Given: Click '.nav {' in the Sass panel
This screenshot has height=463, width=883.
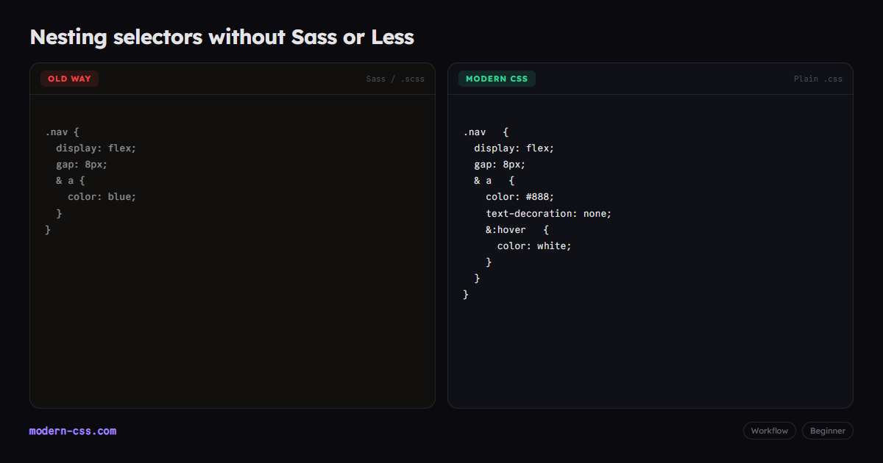Looking at the screenshot, I should (x=62, y=132).
